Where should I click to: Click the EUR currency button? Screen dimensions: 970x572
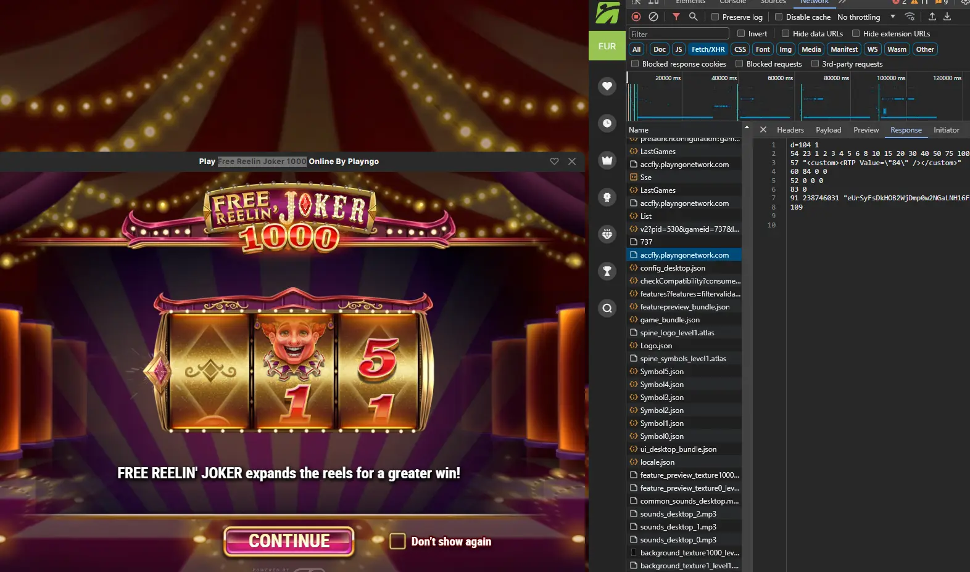[x=607, y=46]
